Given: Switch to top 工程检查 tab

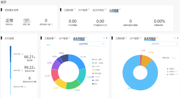Looking at the screenshot, I should (68, 10).
